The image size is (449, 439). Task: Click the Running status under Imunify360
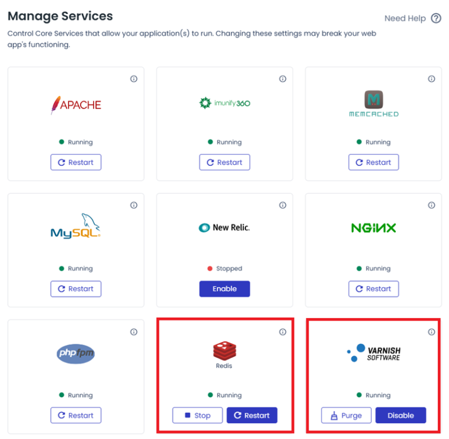click(224, 142)
